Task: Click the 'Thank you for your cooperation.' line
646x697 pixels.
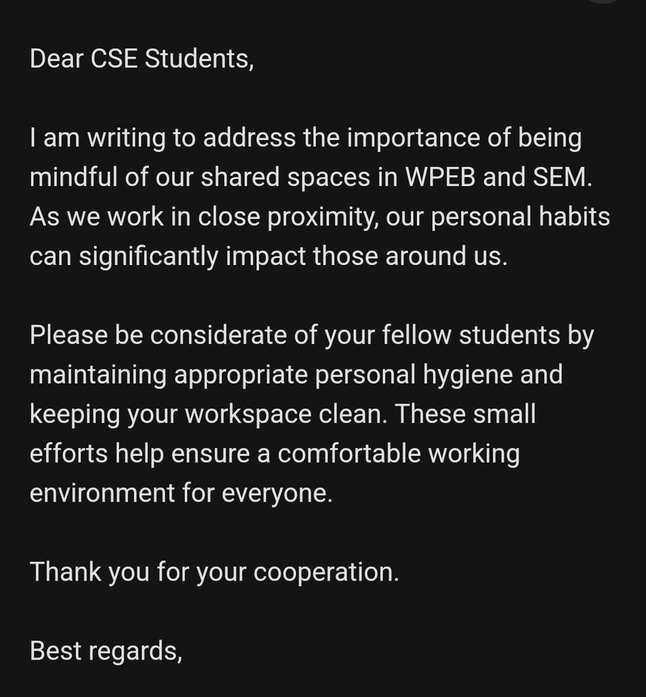Action: coord(215,572)
